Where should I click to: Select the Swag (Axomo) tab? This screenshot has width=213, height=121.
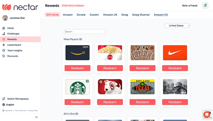coord(141,15)
